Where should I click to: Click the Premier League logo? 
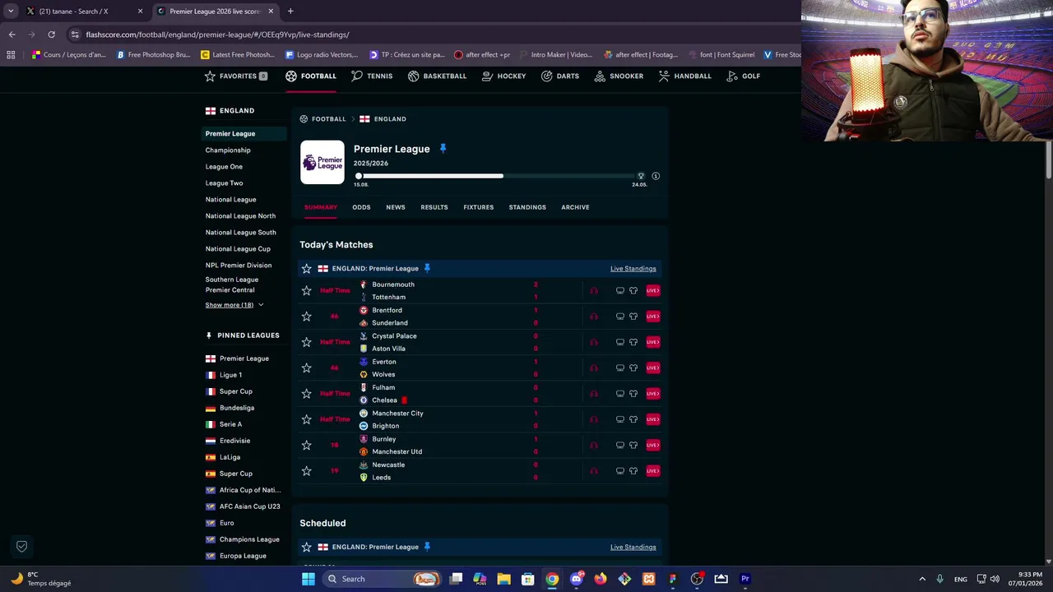click(322, 163)
